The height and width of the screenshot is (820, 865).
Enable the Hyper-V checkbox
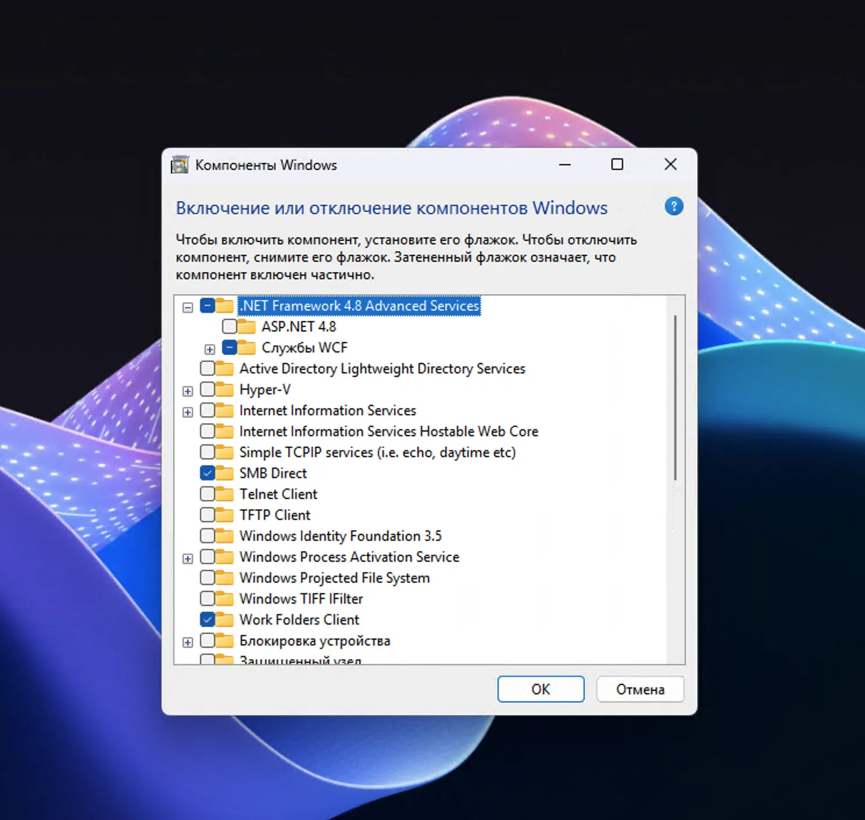[x=208, y=389]
